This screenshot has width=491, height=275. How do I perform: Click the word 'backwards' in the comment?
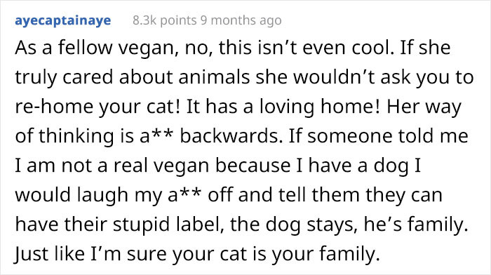[x=229, y=136]
